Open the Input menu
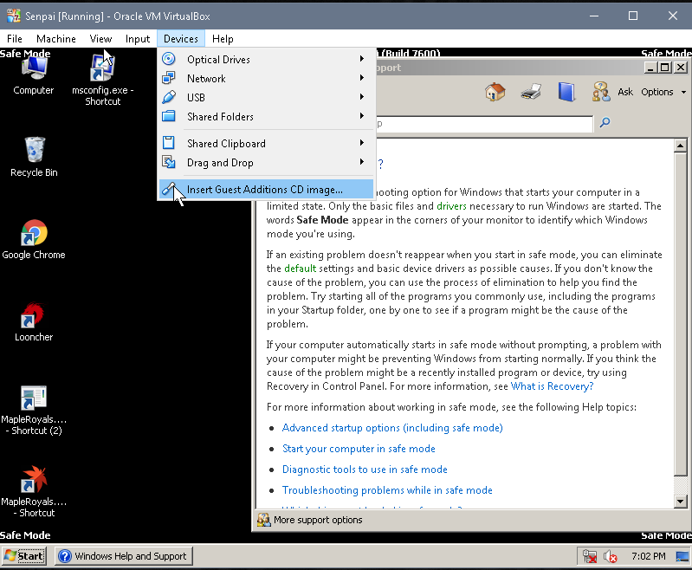The image size is (692, 570). tap(137, 39)
